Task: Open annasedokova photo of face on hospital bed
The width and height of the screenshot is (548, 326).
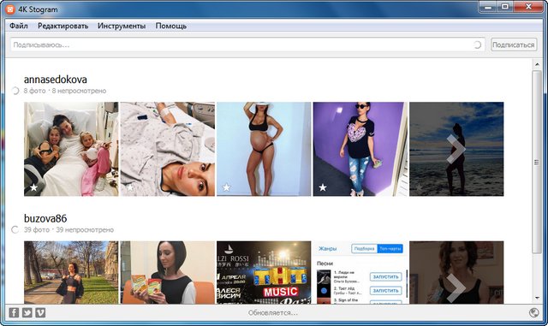Action: (x=168, y=149)
